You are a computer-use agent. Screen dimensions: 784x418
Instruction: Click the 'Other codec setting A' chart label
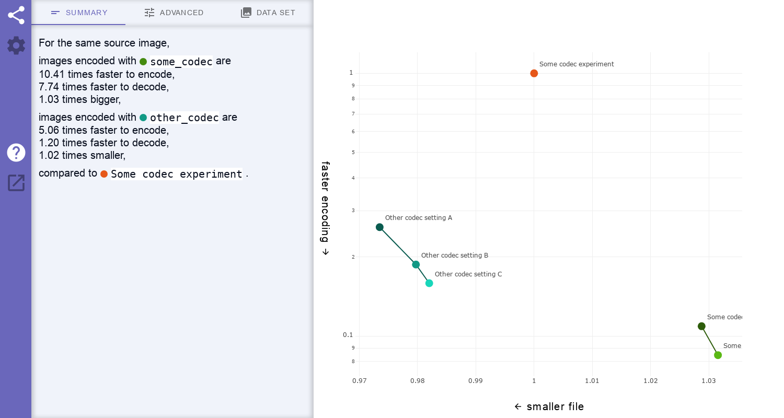coord(419,218)
